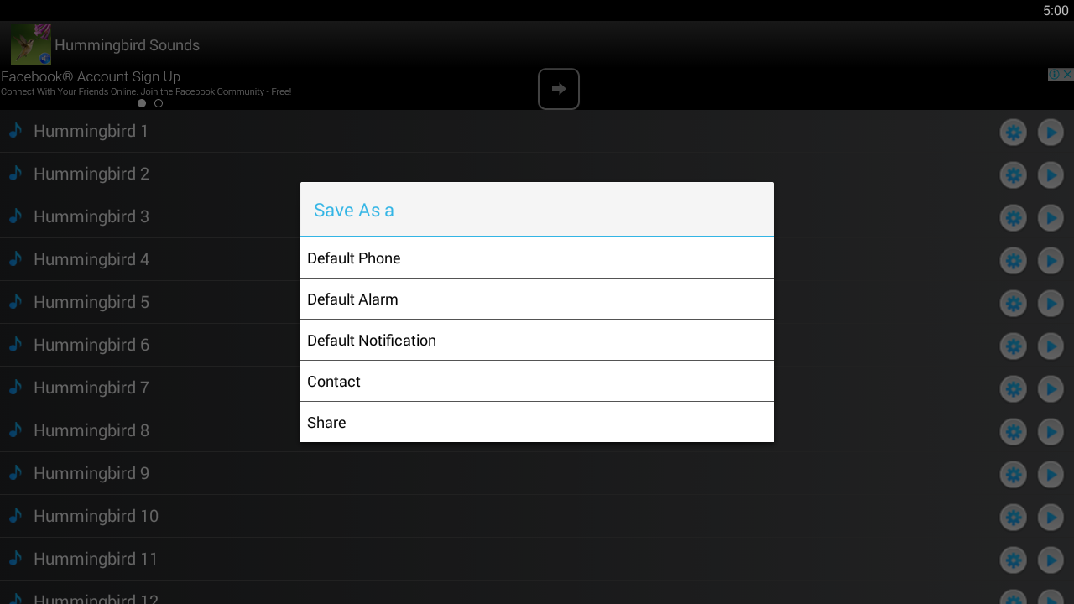
Task: Play Hummingbird 1 sound
Action: (x=1051, y=132)
